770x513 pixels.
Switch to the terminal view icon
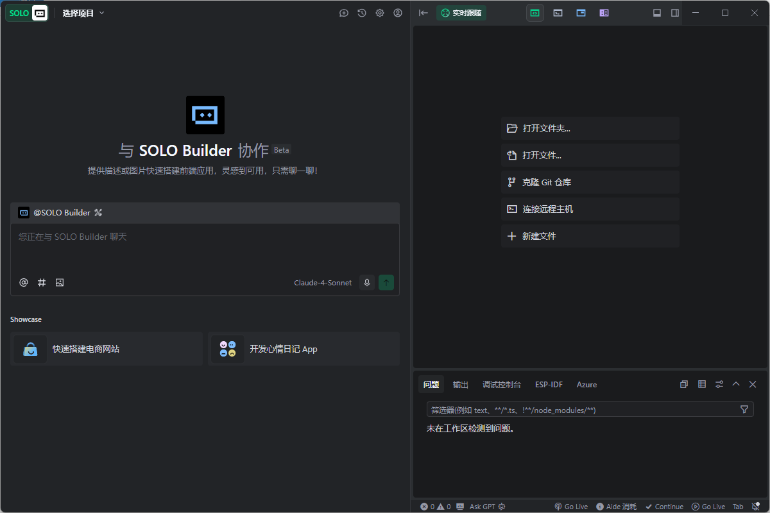tap(558, 13)
